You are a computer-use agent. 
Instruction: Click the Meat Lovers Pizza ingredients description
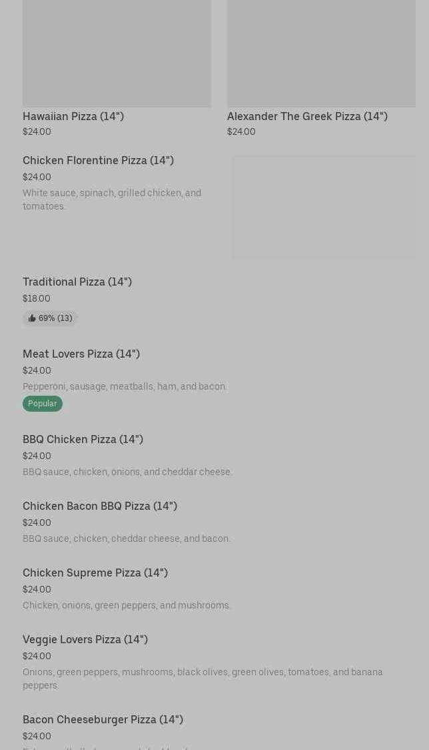click(x=125, y=386)
